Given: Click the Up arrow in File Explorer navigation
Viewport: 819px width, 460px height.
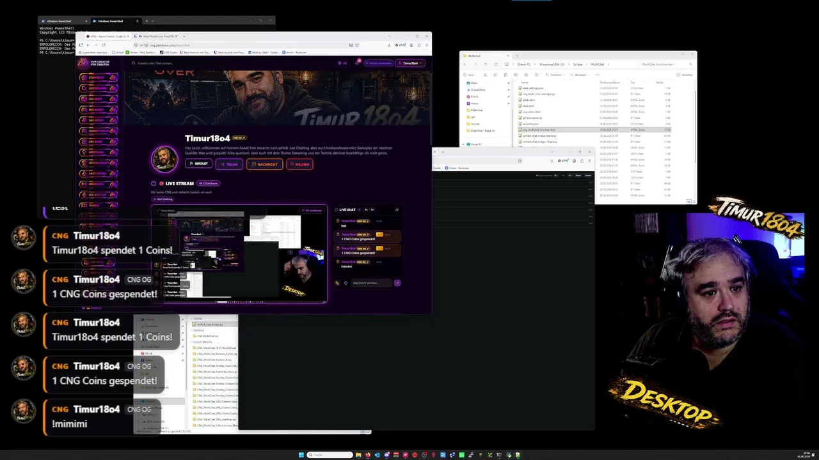Looking at the screenshot, I should tap(485, 65).
